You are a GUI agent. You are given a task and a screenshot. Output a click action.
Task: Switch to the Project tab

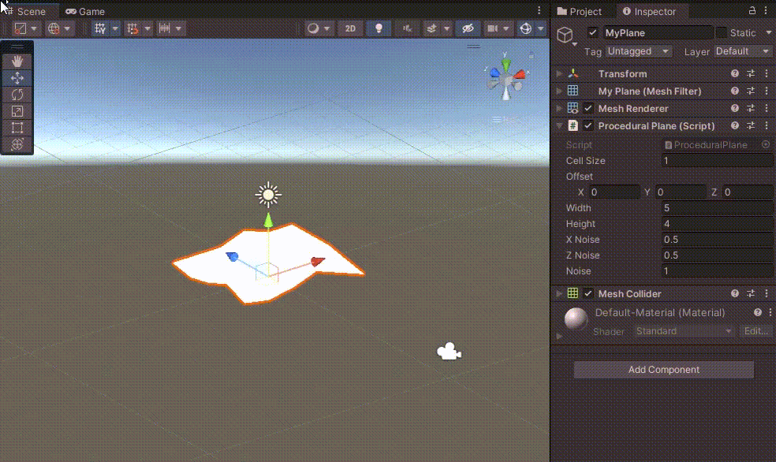[580, 11]
